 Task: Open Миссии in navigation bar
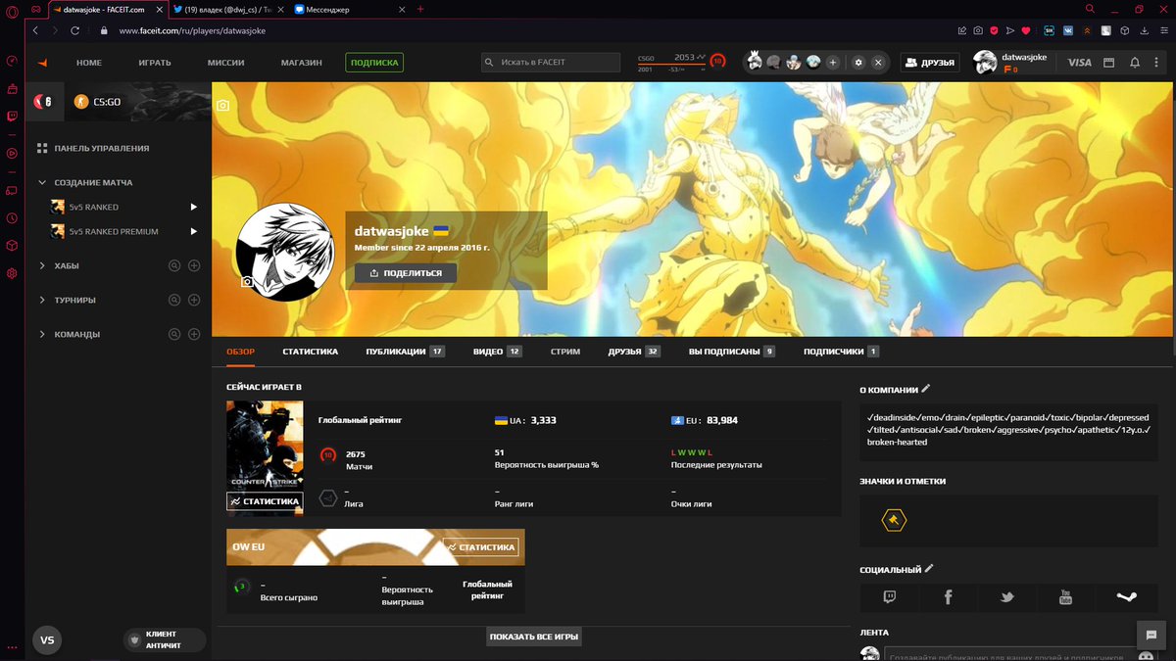point(226,63)
